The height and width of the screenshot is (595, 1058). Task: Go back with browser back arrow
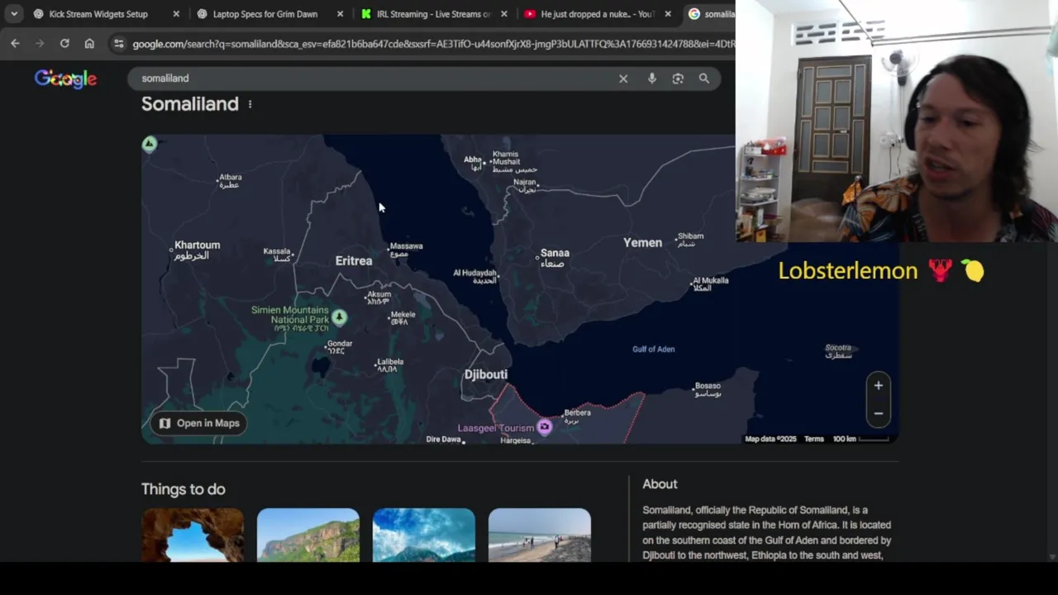pyautogui.click(x=15, y=43)
